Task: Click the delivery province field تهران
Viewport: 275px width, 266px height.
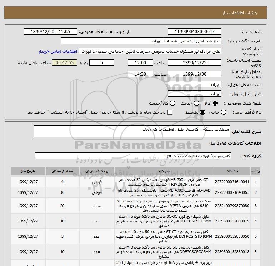Action: tap(195, 85)
